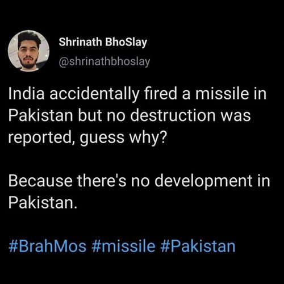Click the white word "missile" in the tweet body
284x284 pixels.
click(222, 94)
